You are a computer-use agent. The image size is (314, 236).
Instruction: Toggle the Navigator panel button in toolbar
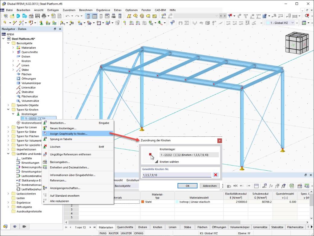click(x=88, y=16)
